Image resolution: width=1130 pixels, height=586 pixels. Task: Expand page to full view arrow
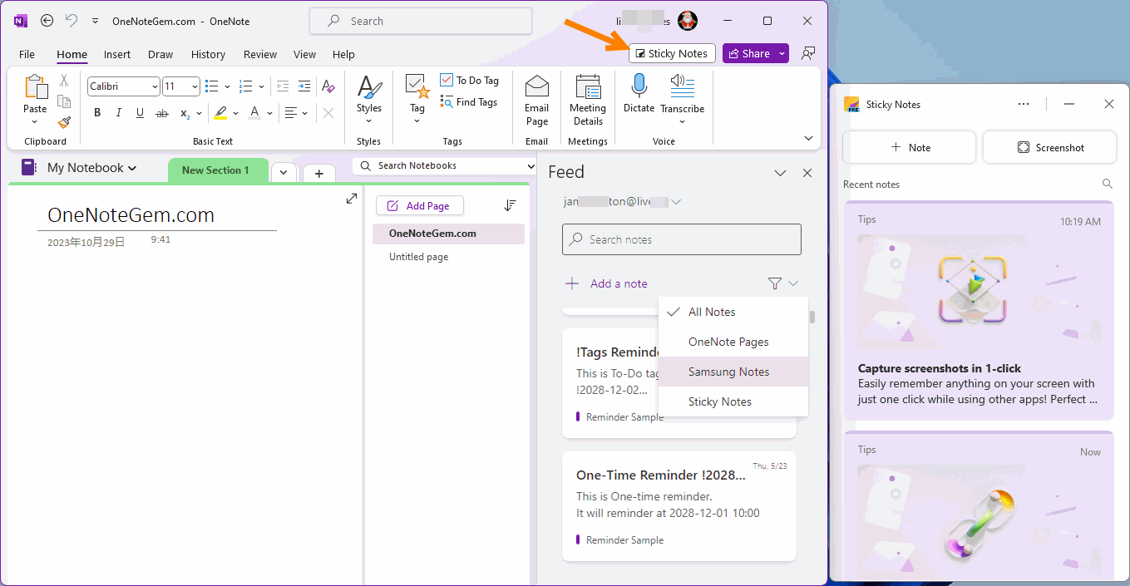351,198
